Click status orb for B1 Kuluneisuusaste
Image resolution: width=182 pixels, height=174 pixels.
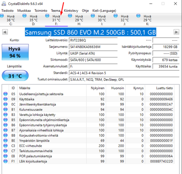coord(5,109)
